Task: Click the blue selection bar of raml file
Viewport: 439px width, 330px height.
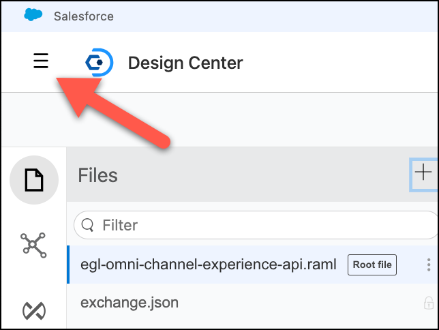Action: pos(68,265)
